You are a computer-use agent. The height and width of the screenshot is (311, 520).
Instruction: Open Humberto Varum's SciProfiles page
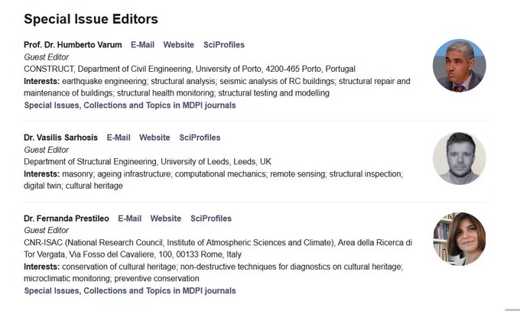224,45
